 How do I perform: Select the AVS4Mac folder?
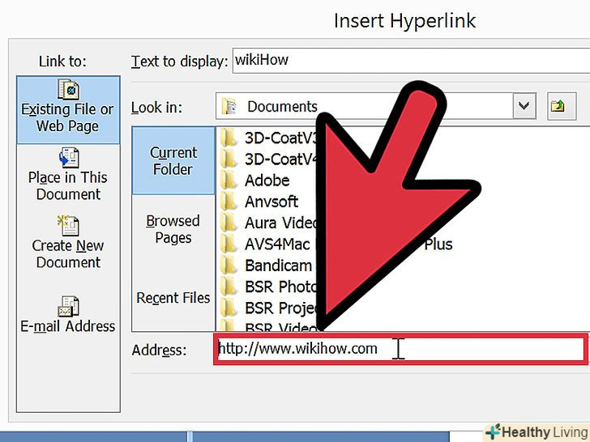[265, 244]
